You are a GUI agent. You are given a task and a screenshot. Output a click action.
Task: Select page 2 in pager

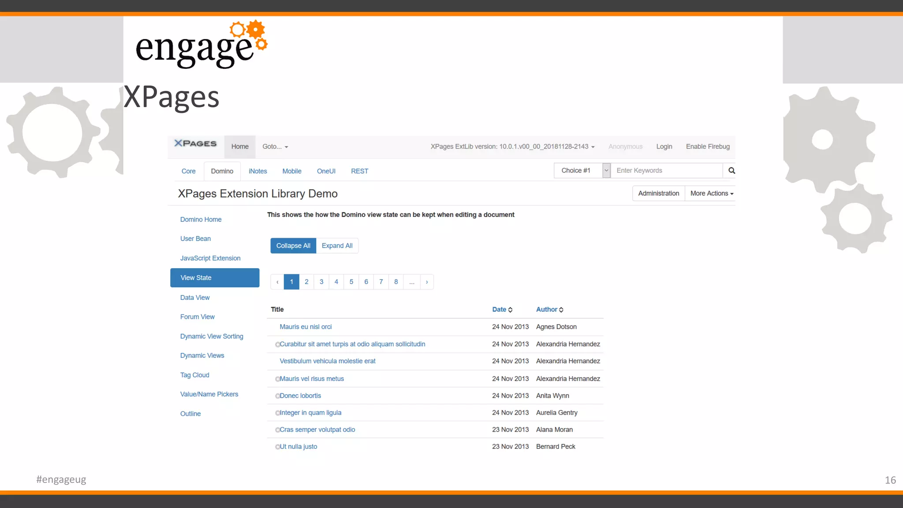click(x=306, y=282)
